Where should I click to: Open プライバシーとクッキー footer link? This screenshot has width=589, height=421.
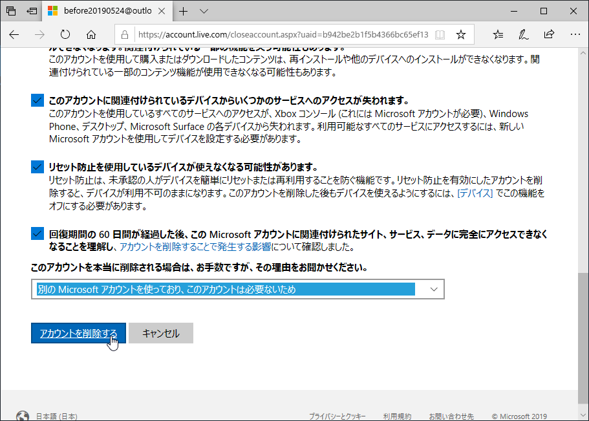click(x=337, y=416)
